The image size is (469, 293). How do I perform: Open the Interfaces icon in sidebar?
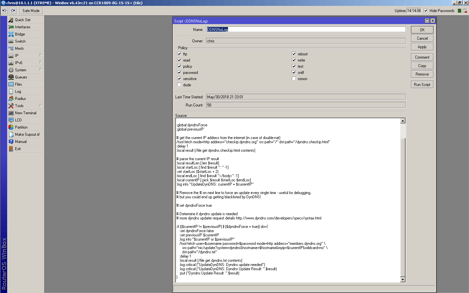11,27
